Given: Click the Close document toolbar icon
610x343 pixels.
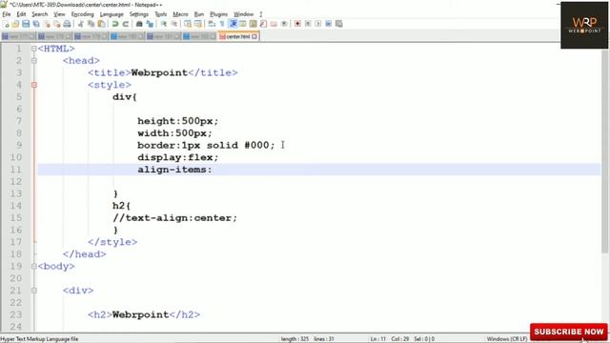Looking at the screenshot, I should 47,24.
